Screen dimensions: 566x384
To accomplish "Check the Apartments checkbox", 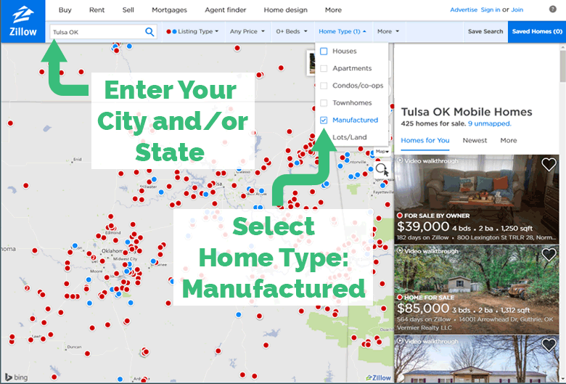I will (x=324, y=68).
